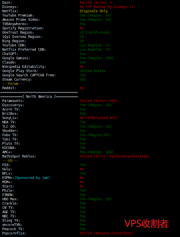
Task: Click the HBO Max region US result
Action: (95, 199)
